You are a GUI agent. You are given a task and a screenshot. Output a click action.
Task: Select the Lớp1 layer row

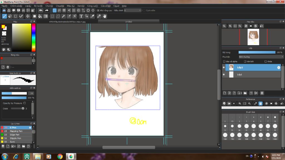click(251, 74)
